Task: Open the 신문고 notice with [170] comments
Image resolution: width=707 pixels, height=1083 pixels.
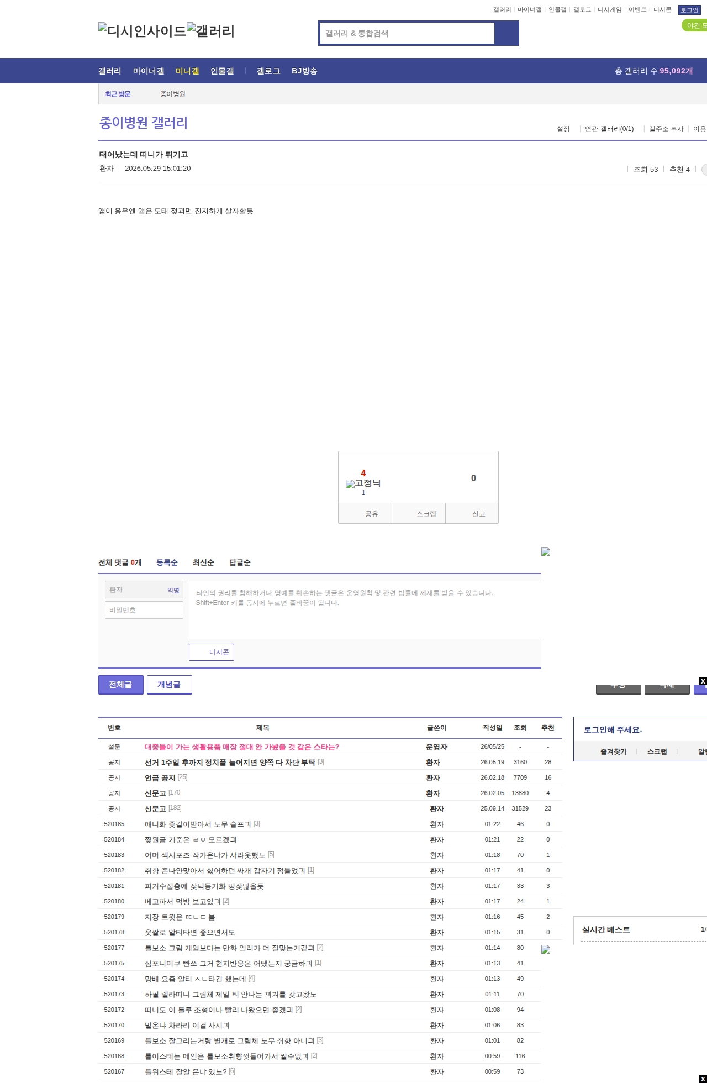Action: pos(155,793)
